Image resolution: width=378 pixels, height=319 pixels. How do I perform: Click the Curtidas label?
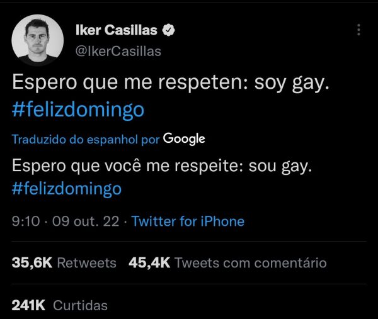80,306
